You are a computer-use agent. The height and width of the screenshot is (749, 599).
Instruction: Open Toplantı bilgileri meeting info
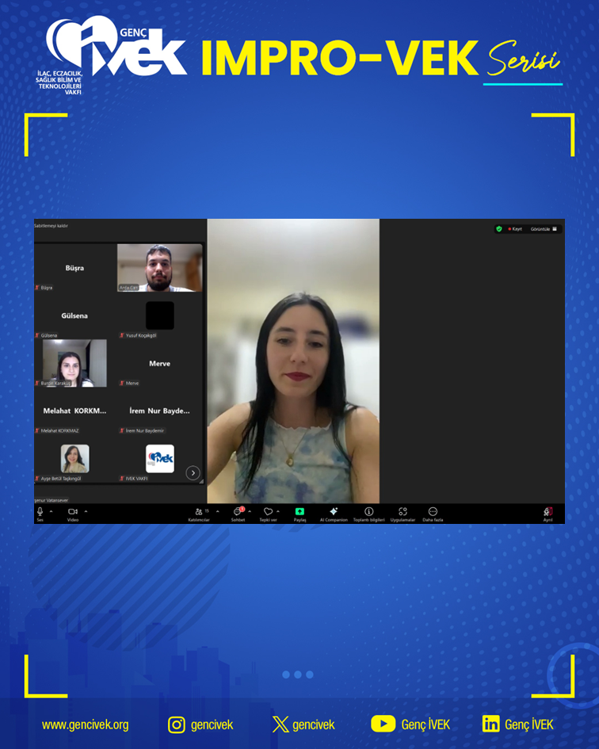368,512
